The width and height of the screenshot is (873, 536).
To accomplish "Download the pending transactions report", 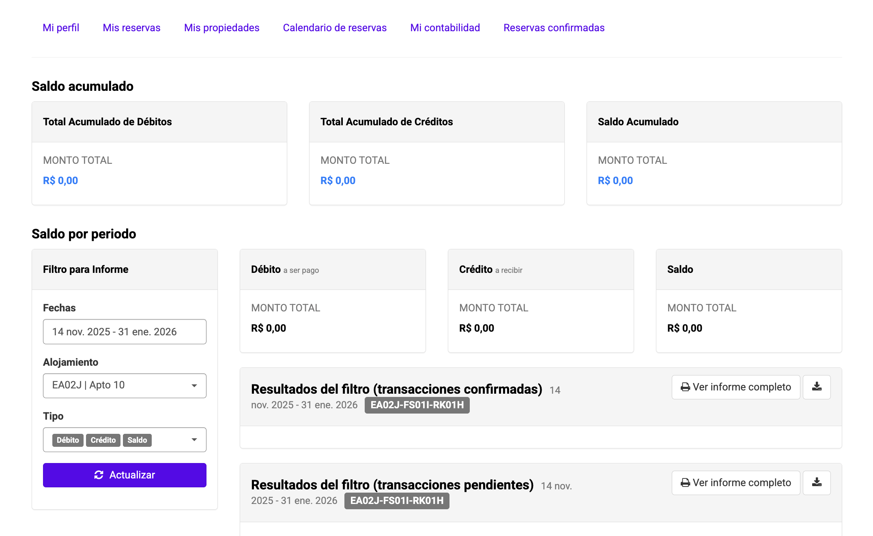I will [817, 482].
